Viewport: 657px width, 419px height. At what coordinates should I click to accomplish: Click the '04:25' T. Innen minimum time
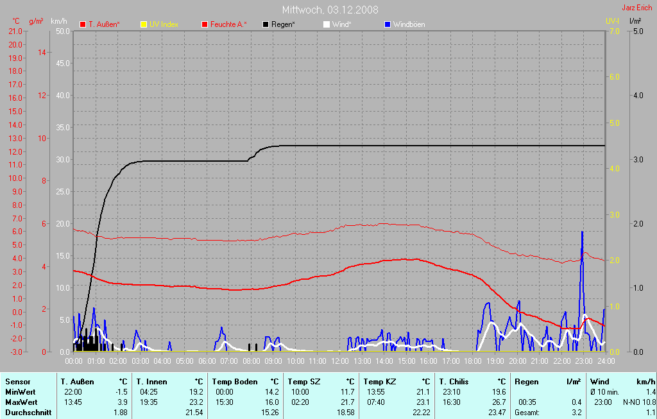coord(149,392)
